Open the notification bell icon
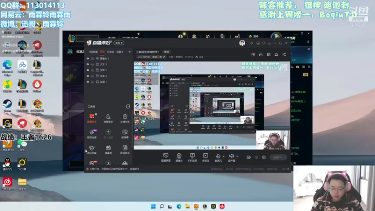The width and height of the screenshot is (375, 211). pos(276,54)
